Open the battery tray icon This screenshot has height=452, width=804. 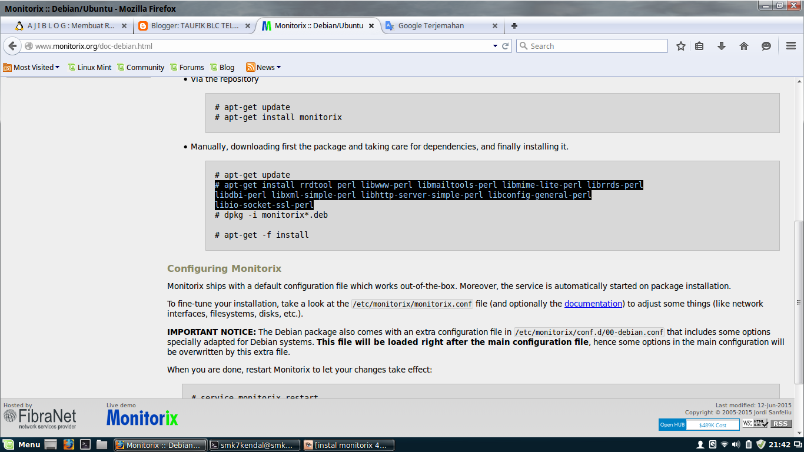749,445
